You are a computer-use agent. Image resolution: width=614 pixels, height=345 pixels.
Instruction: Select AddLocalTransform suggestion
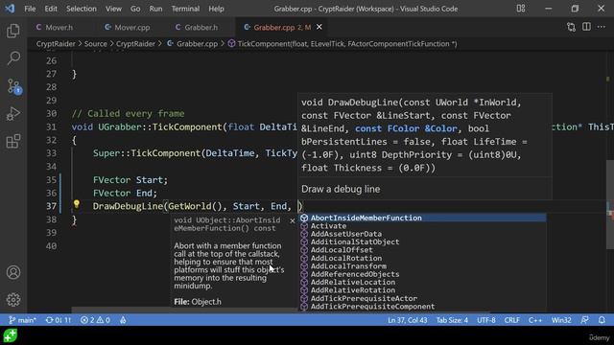423,266
